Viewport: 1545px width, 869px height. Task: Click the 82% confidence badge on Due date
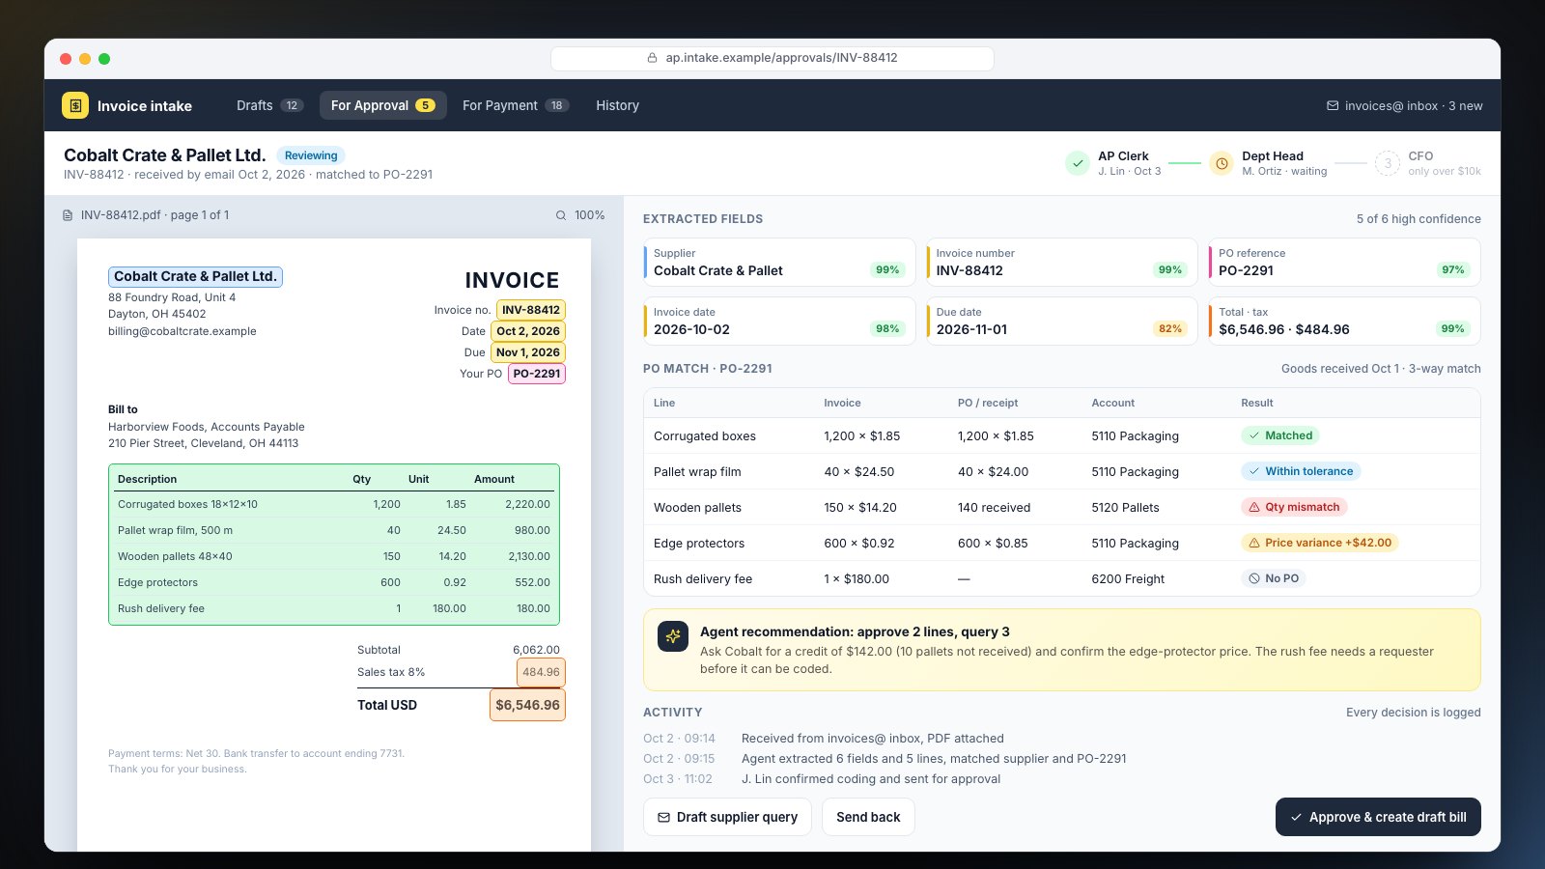click(1170, 328)
